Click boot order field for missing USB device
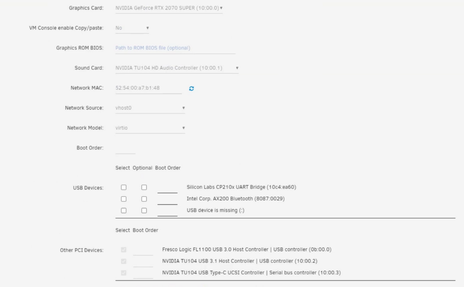Viewport: 464px width, 287px height. [x=168, y=211]
